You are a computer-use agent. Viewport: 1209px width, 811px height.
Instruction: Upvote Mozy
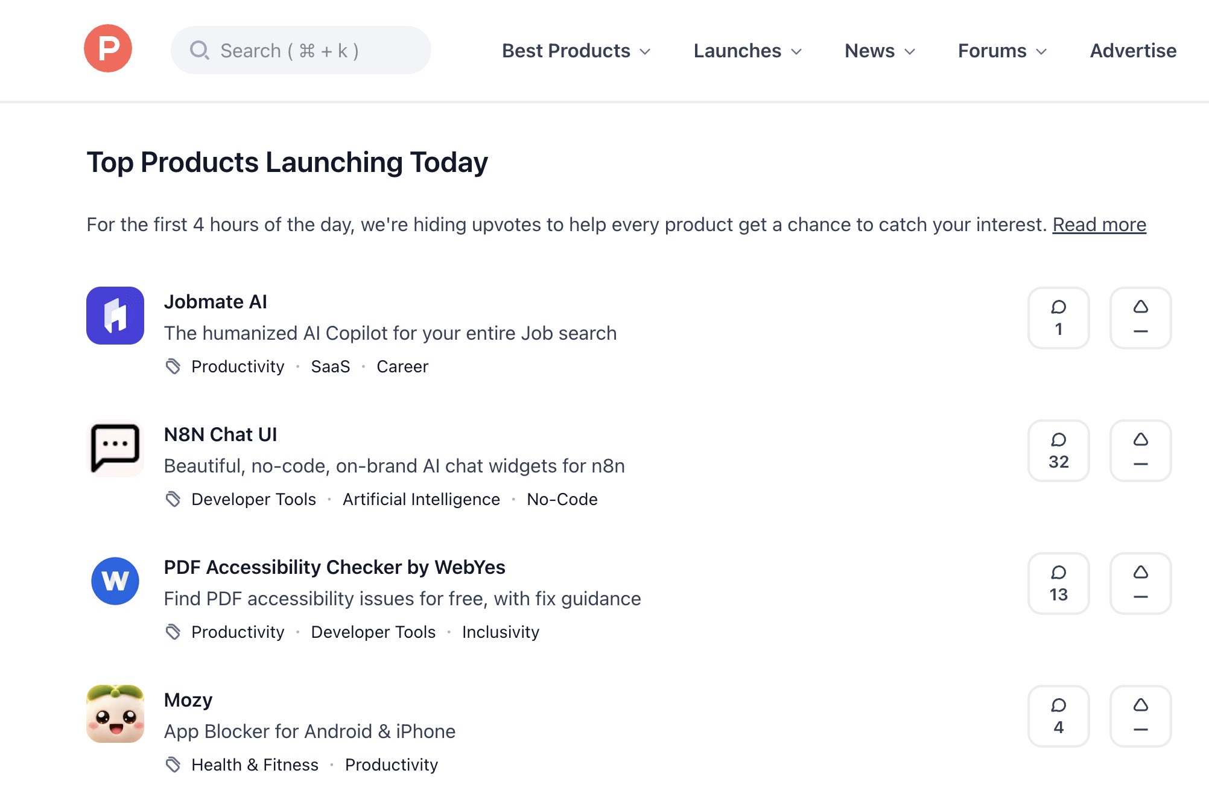[x=1140, y=716]
